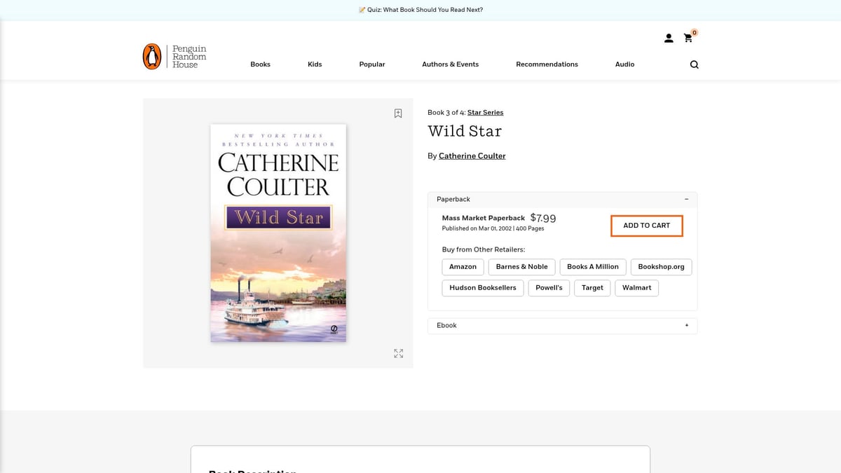The height and width of the screenshot is (473, 841).
Task: Collapse the Paperback format section
Action: pyautogui.click(x=688, y=199)
